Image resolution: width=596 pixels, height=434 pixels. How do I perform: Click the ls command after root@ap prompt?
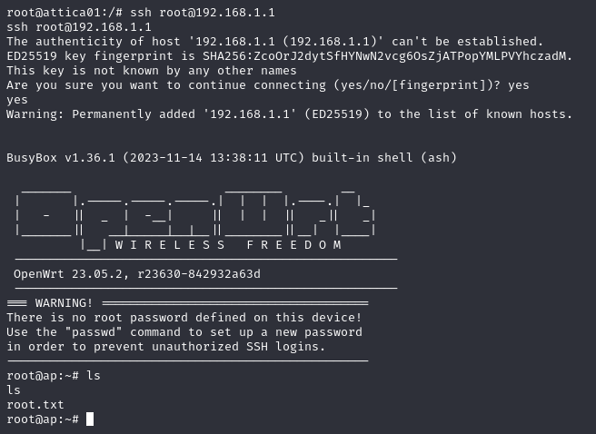coord(94,376)
